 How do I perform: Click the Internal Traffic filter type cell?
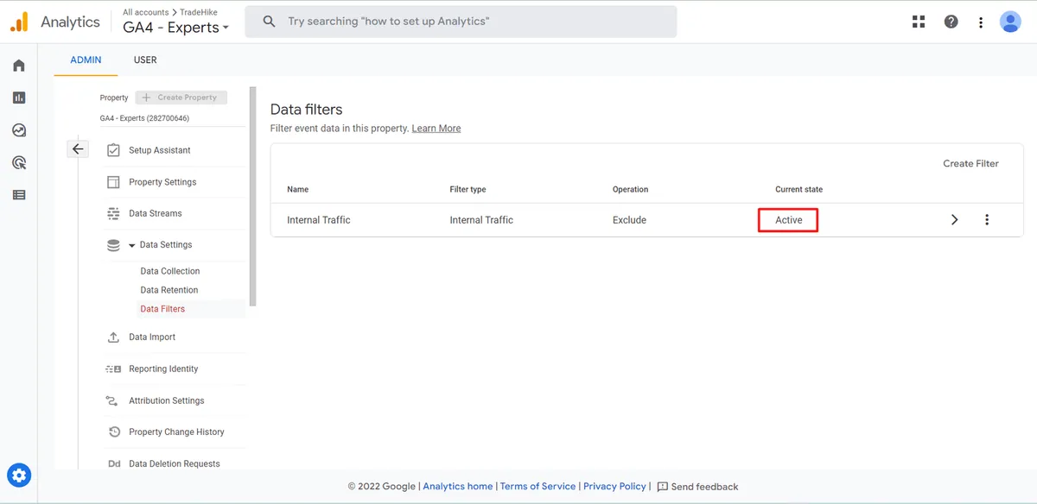pos(481,220)
